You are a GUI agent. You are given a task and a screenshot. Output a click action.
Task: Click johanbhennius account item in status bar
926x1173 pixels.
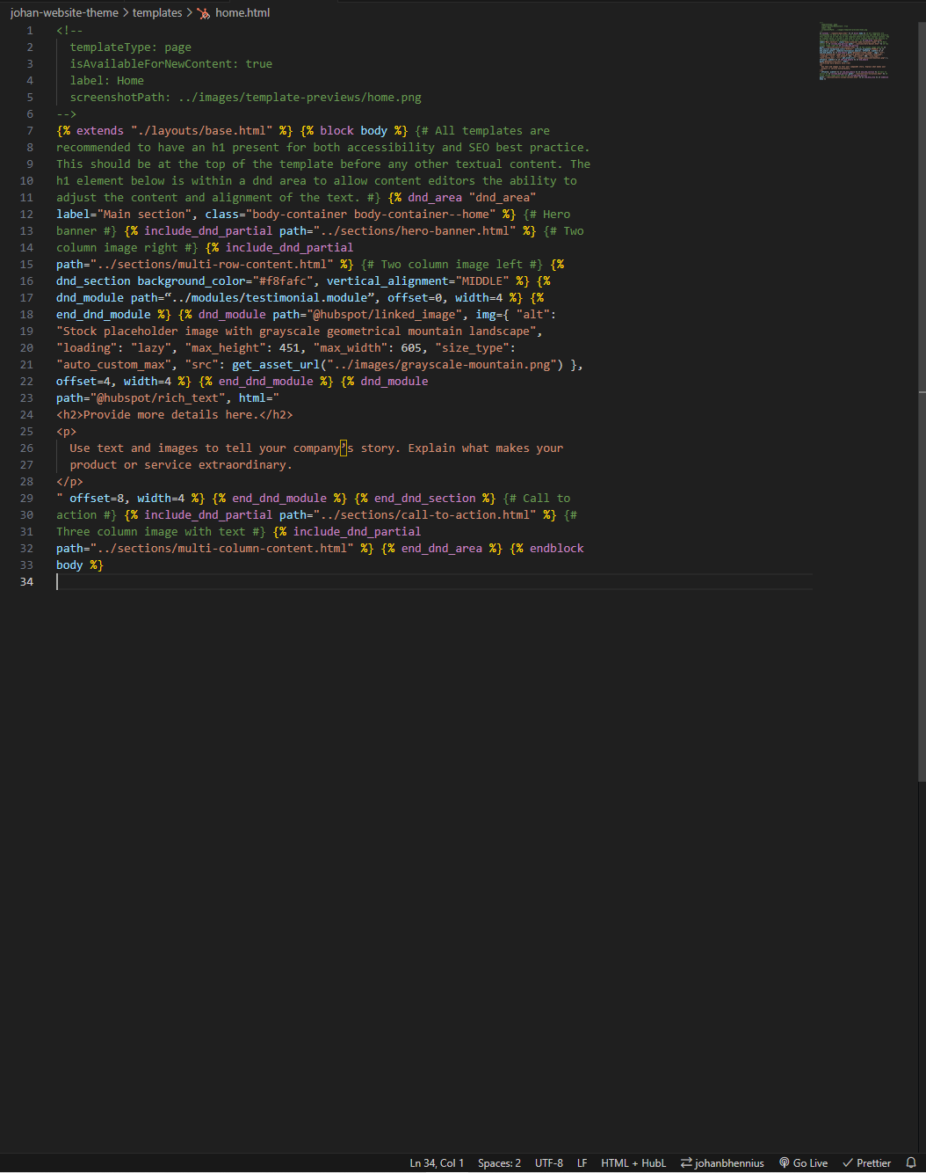click(729, 1162)
